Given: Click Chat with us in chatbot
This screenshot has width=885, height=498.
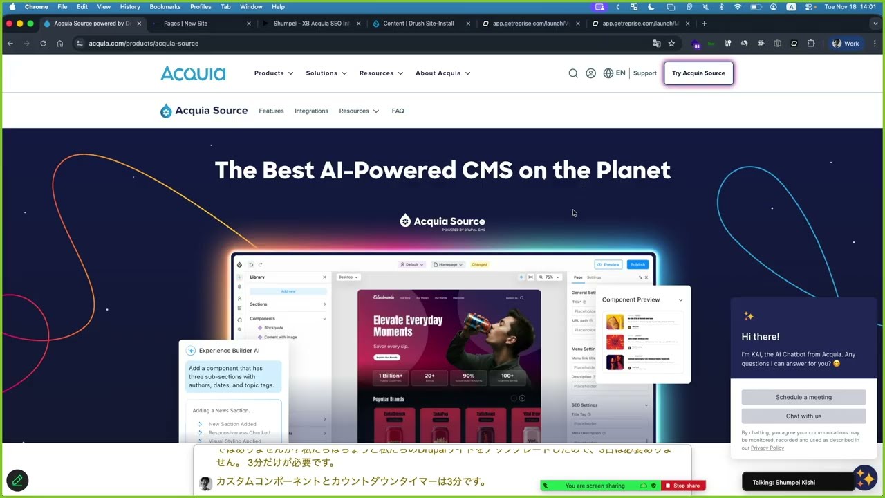Looking at the screenshot, I should point(803,416).
